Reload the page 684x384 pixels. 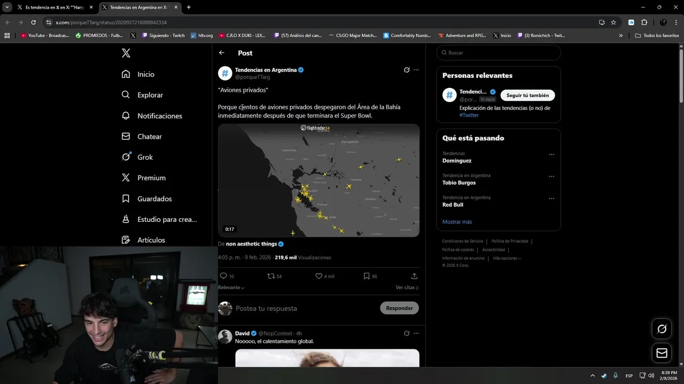(x=33, y=22)
